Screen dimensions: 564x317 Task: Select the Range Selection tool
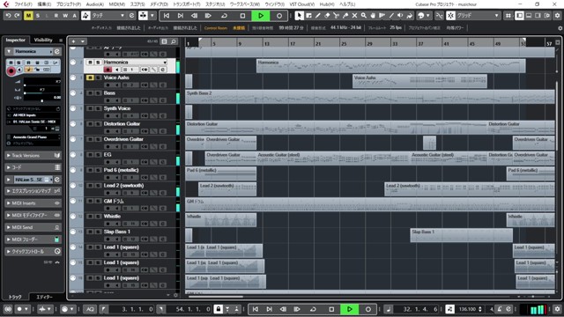308,16
